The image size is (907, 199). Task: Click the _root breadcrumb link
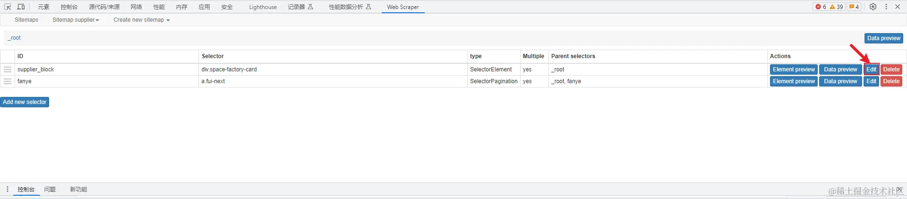[x=14, y=38]
